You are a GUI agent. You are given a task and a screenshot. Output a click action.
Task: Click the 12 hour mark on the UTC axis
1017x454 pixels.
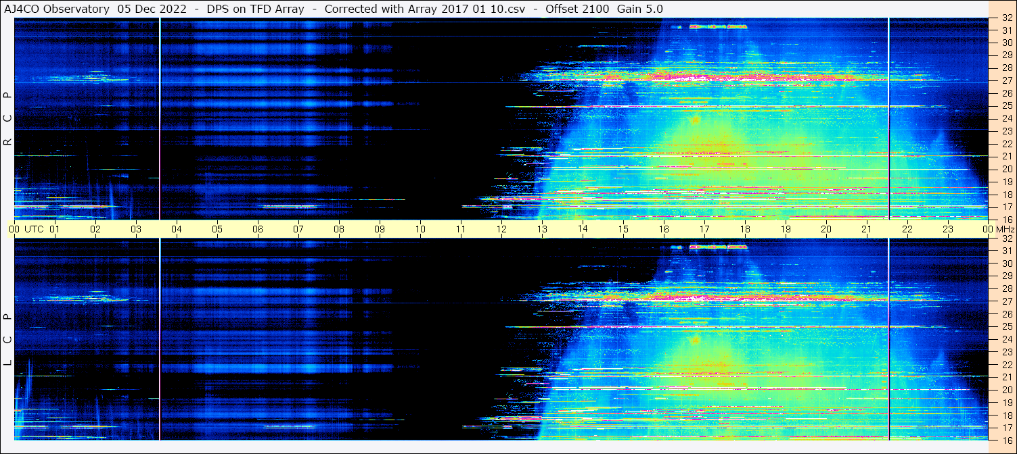coord(501,229)
